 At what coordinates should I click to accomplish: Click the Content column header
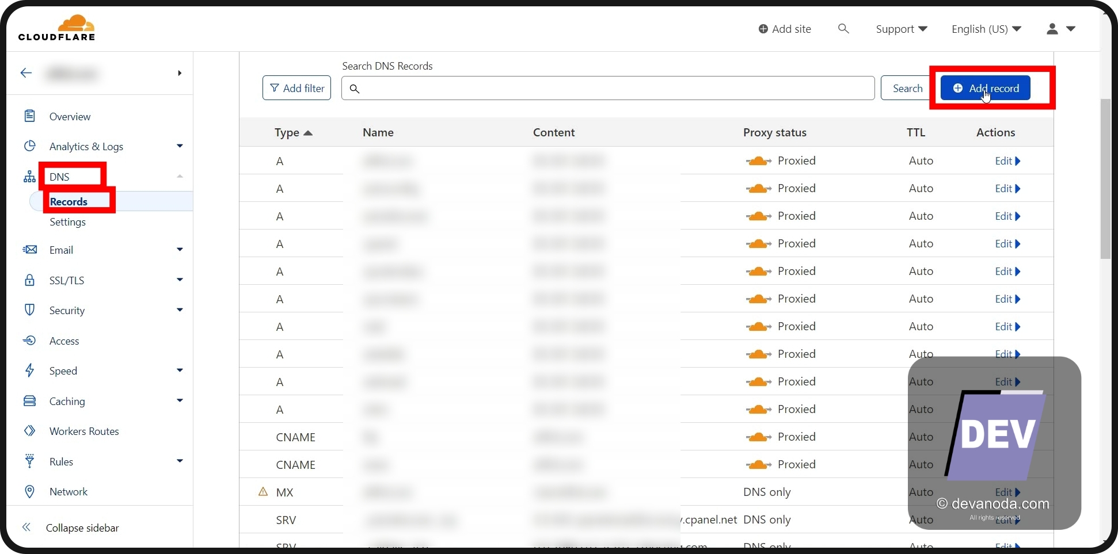click(x=554, y=132)
